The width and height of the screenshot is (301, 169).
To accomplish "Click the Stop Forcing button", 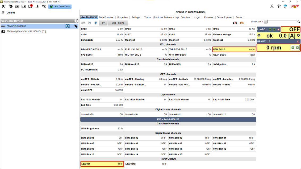I will click(118, 23).
